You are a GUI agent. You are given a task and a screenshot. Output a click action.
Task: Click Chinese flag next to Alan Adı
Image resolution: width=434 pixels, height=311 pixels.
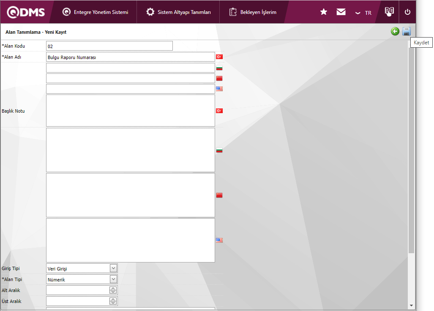219,78
